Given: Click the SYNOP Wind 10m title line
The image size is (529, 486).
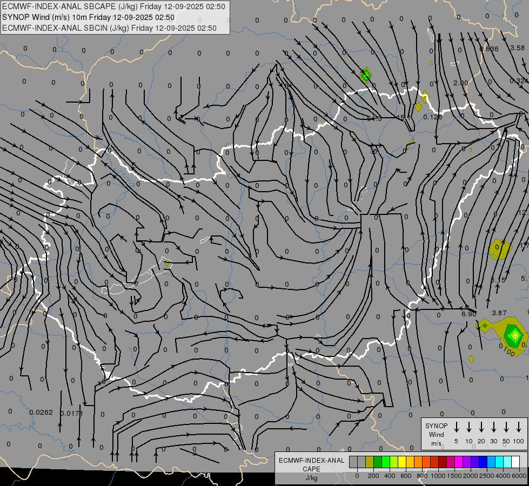Looking at the screenshot, I should [89, 17].
